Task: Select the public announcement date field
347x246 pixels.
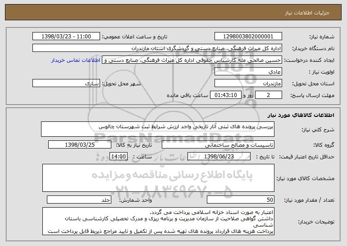Action: tap(66, 37)
